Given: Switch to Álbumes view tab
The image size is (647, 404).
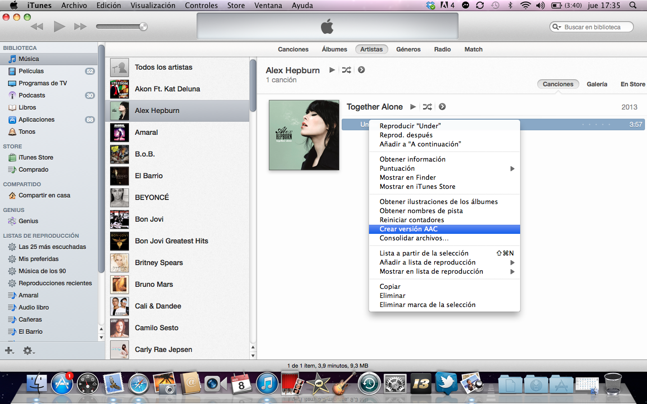Looking at the screenshot, I should (x=334, y=49).
